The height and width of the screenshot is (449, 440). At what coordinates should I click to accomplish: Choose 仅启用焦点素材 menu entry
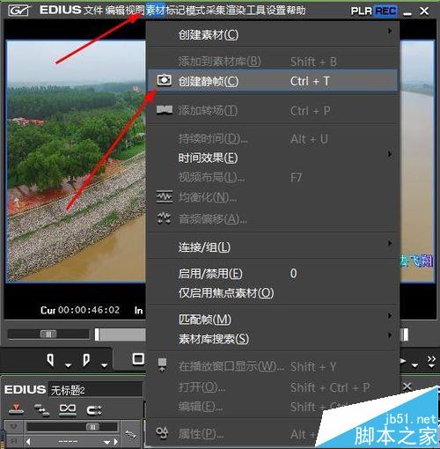click(272, 292)
